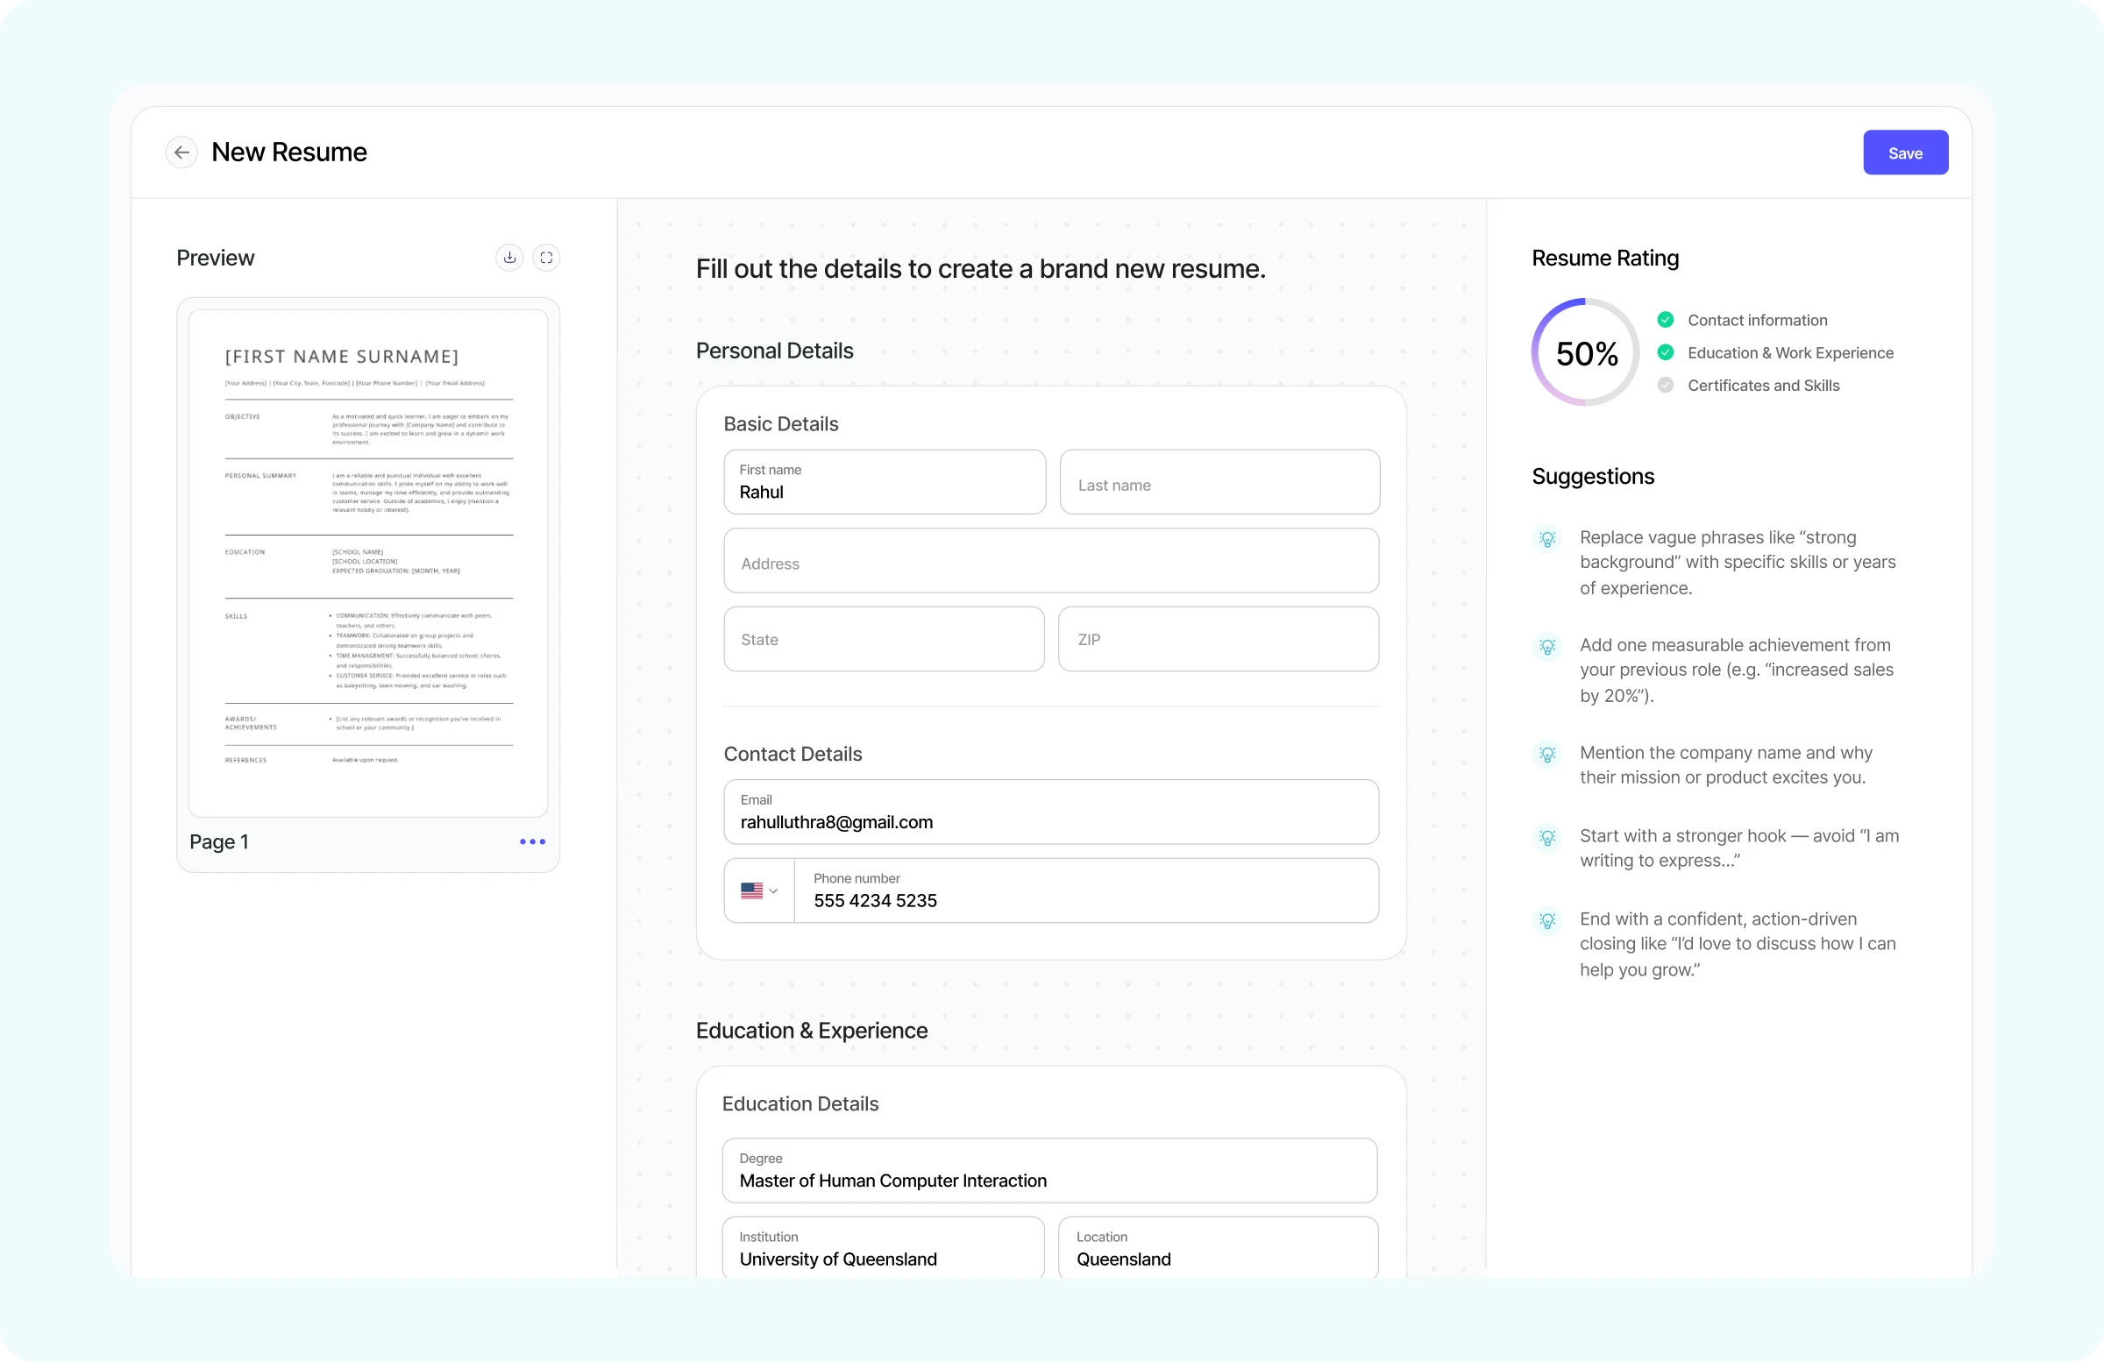The image size is (2104, 1362).
Task: Edit the Degree field
Action: click(x=1049, y=1171)
